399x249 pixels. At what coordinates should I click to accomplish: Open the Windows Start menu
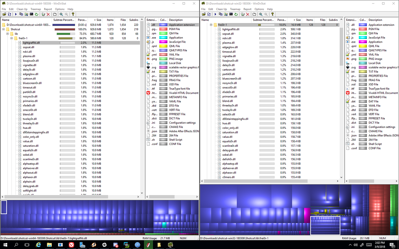[5, 245]
